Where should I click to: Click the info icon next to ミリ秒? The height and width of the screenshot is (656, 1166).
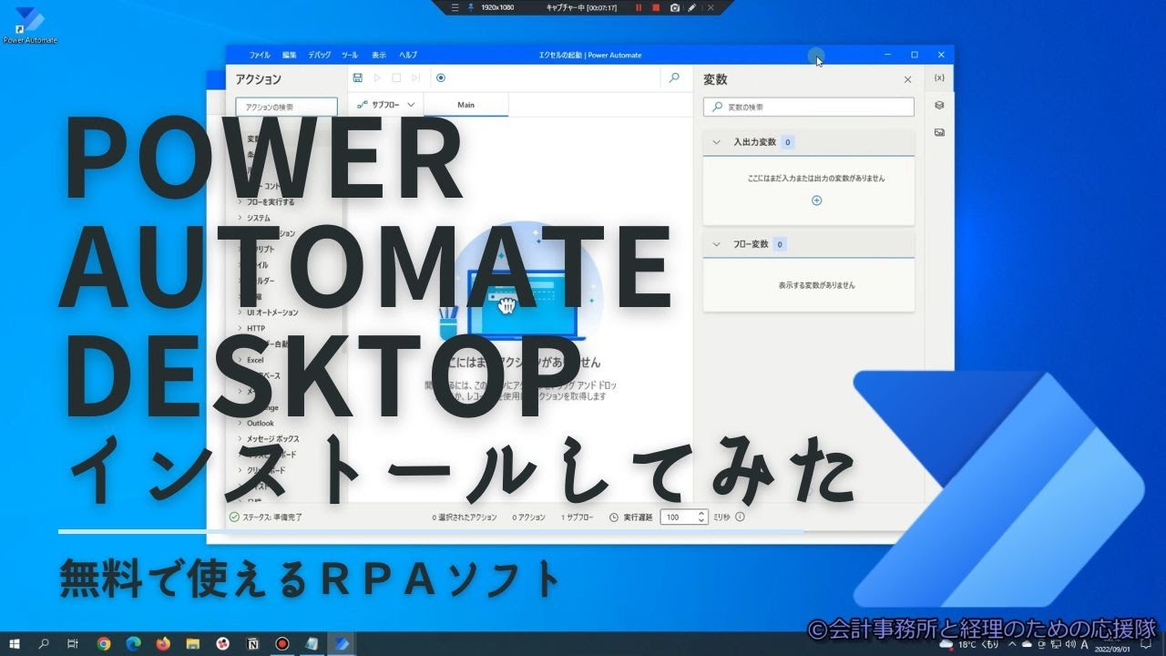pyautogui.click(x=740, y=517)
